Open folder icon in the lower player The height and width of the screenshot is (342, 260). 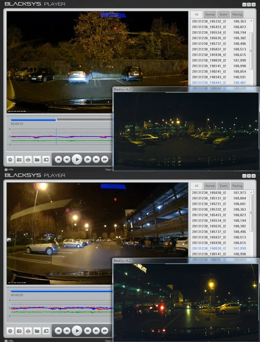(x=37, y=331)
